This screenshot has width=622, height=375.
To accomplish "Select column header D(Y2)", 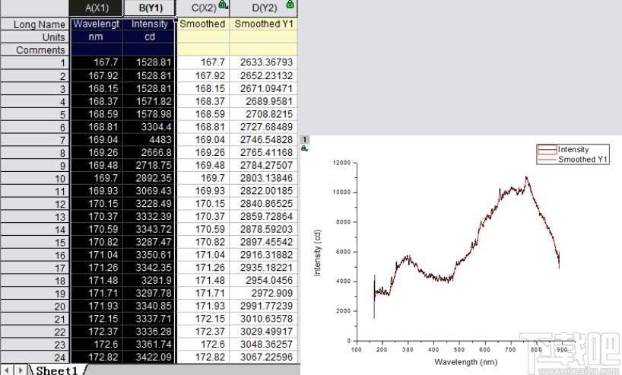I will (x=263, y=8).
